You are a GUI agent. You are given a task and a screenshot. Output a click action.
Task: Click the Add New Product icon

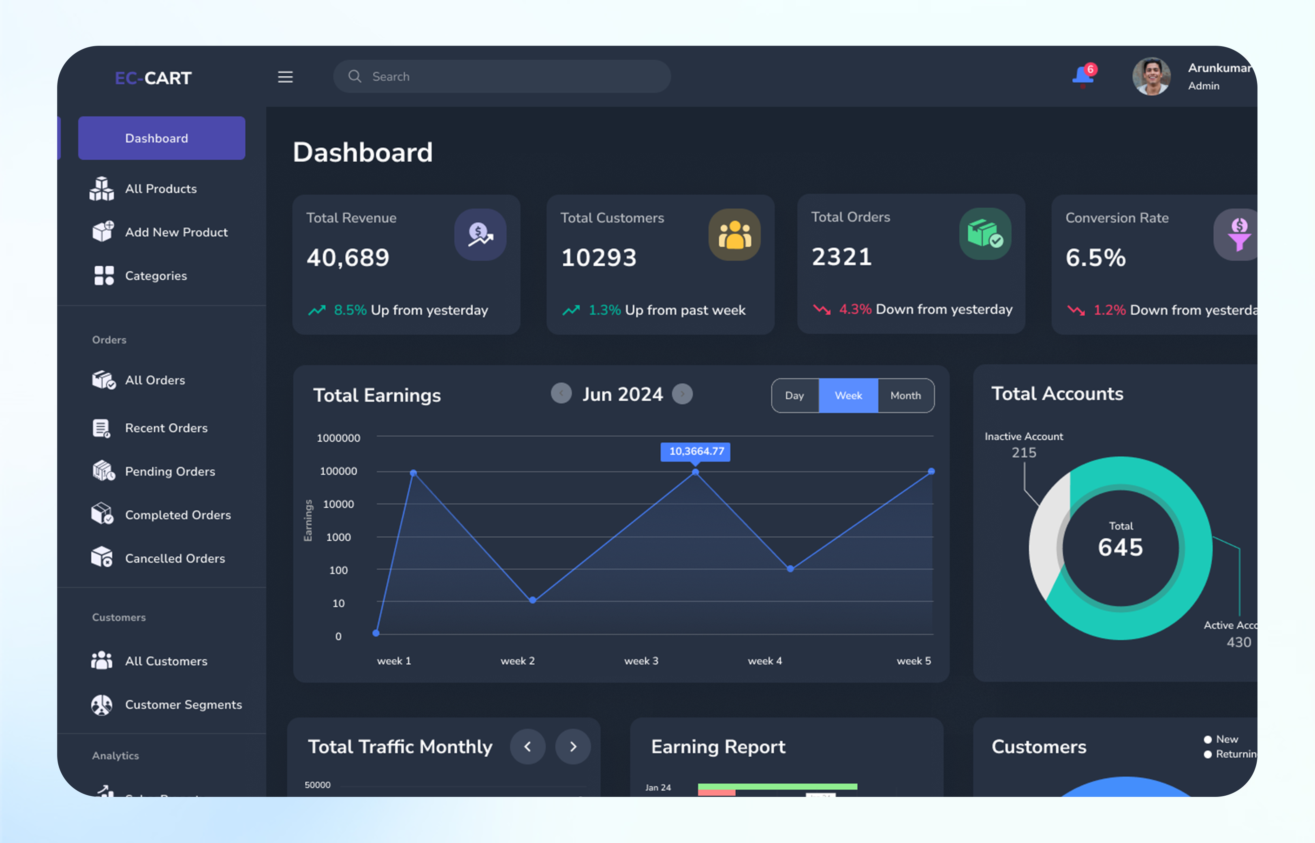[x=103, y=231]
